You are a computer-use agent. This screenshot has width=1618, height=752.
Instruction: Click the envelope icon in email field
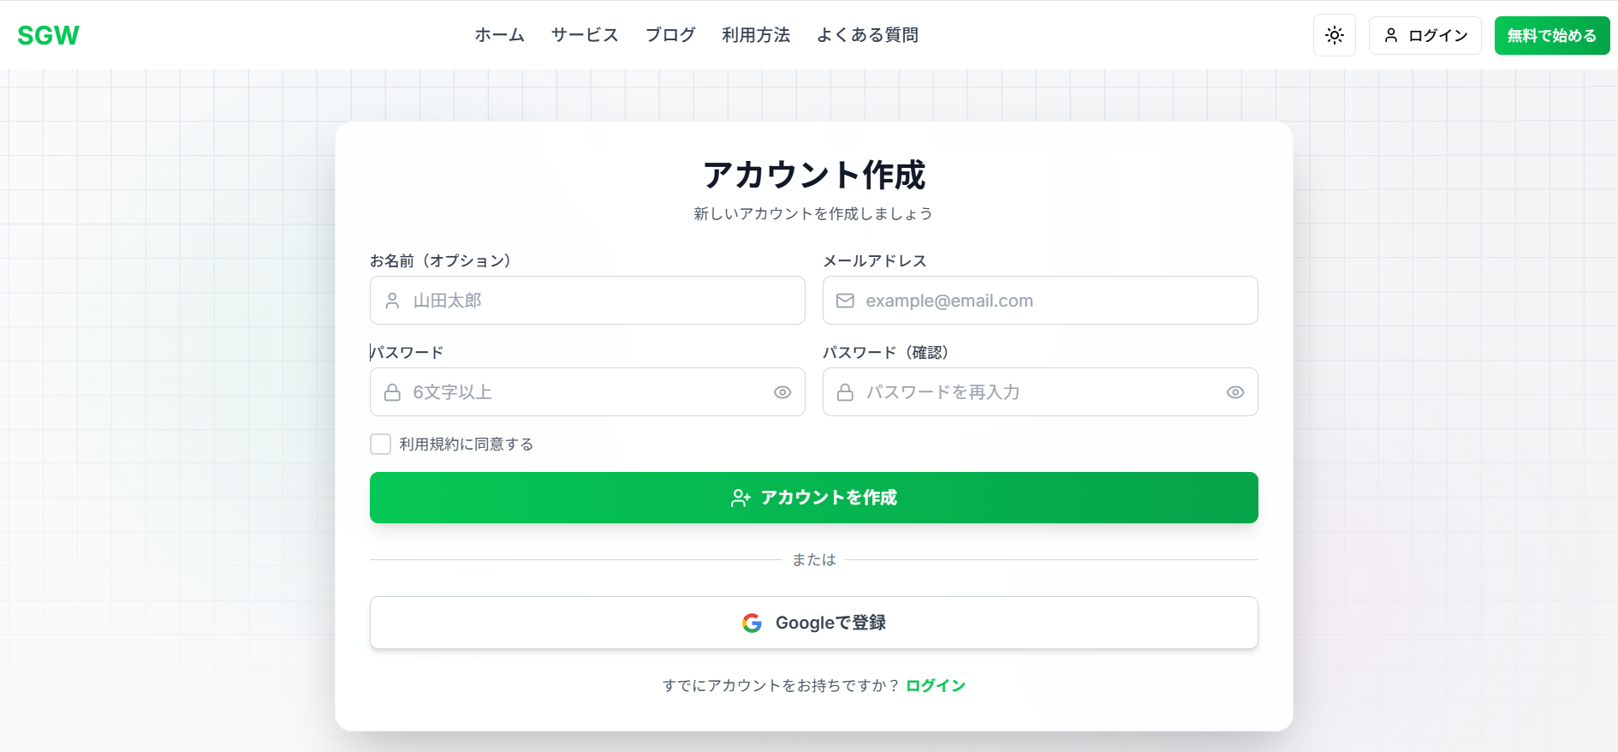click(x=845, y=301)
